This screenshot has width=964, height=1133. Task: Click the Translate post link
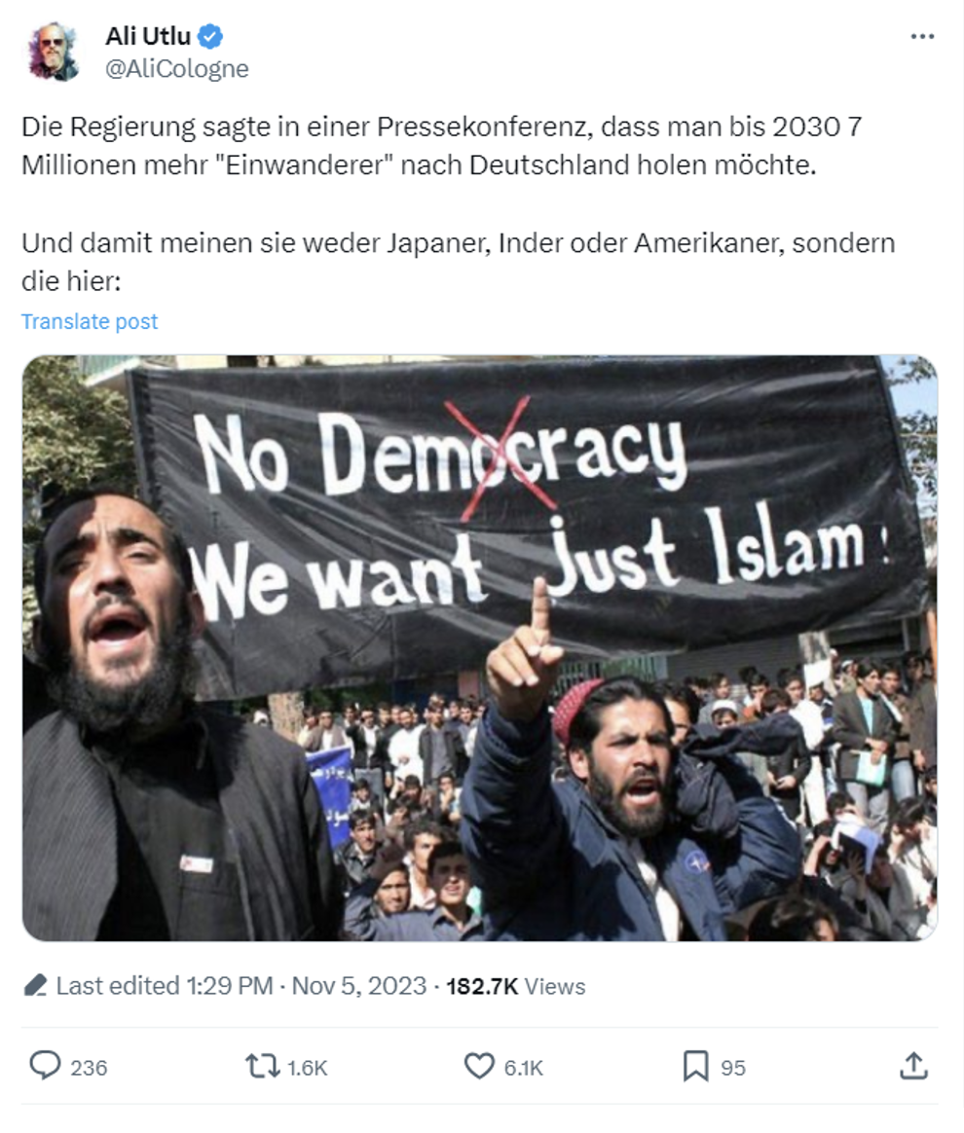click(x=89, y=321)
